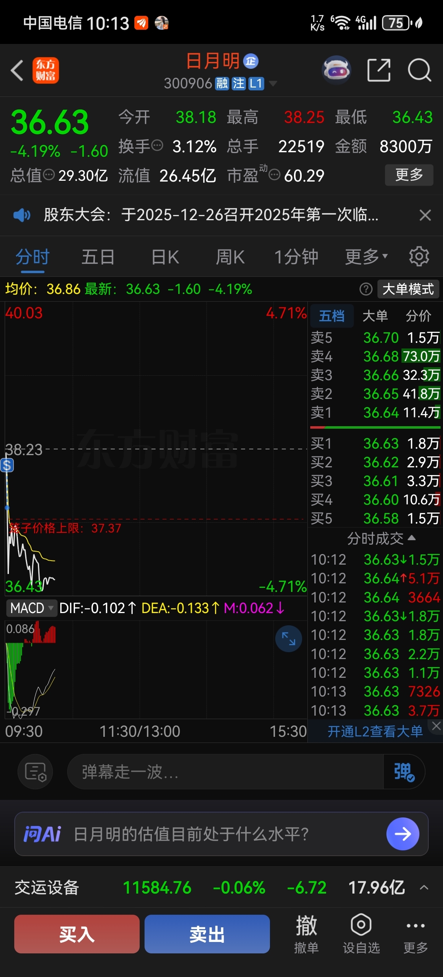Expand the sector index bar chevron
This screenshot has width=443, height=977.
pos(424,887)
